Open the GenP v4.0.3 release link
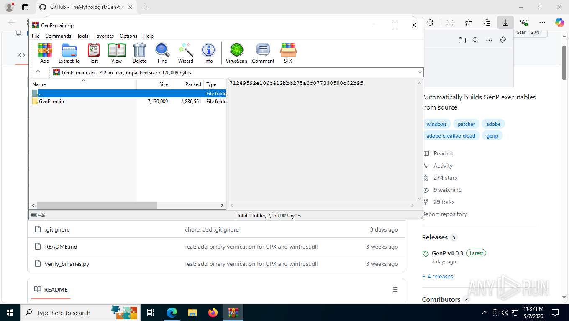 447,253
